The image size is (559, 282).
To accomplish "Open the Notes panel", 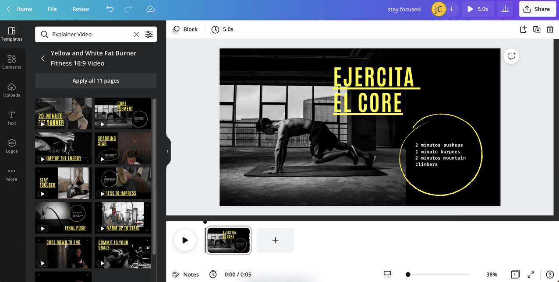I will [x=186, y=275].
